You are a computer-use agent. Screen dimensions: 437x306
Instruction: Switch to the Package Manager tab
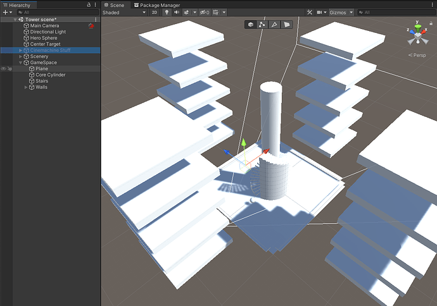coord(157,5)
